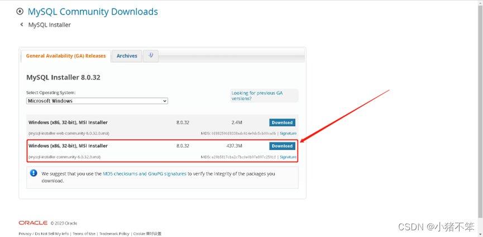Open the Cookie preferences footer link
This screenshot has height=237, width=483.
pyautogui.click(x=147, y=234)
